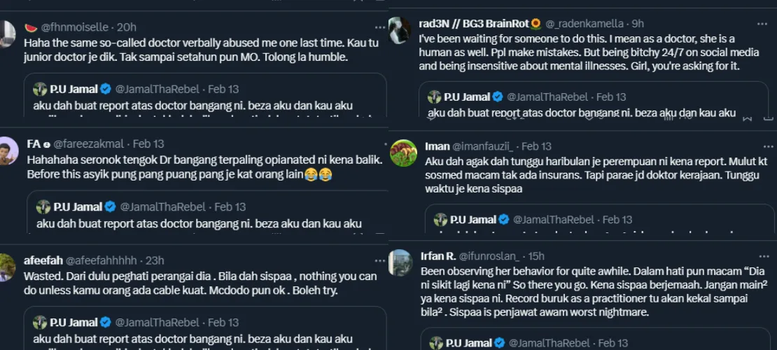
Task: Click the 20h timestamp on fhnmoiselle's tweet
Action: click(126, 27)
